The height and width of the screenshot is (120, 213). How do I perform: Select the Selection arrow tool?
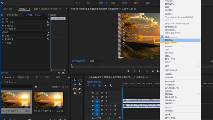tap(75, 80)
